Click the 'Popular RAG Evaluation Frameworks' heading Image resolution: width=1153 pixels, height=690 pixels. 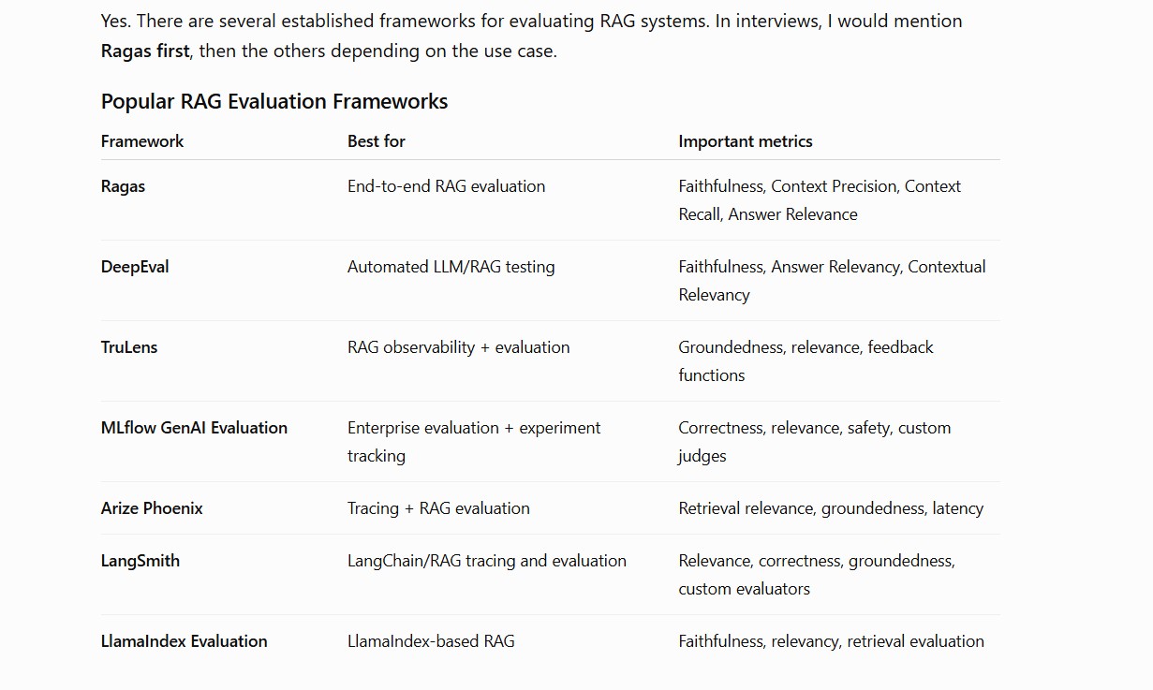coord(274,101)
